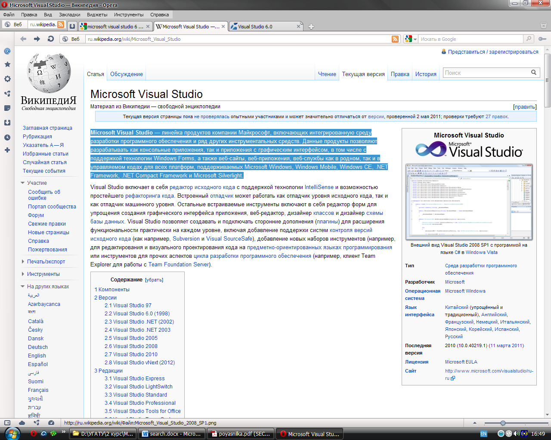Adjust the zoom slider in status bar
This screenshot has height=440, width=551.
point(503,423)
